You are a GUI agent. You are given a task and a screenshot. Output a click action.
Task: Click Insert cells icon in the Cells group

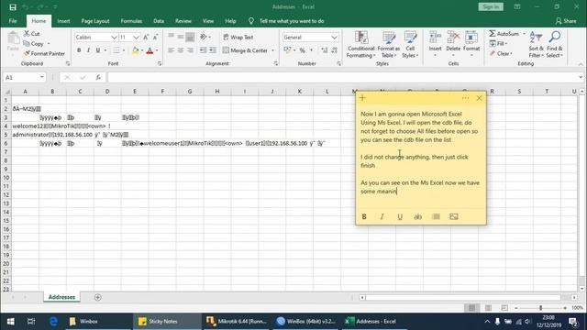tap(435, 38)
